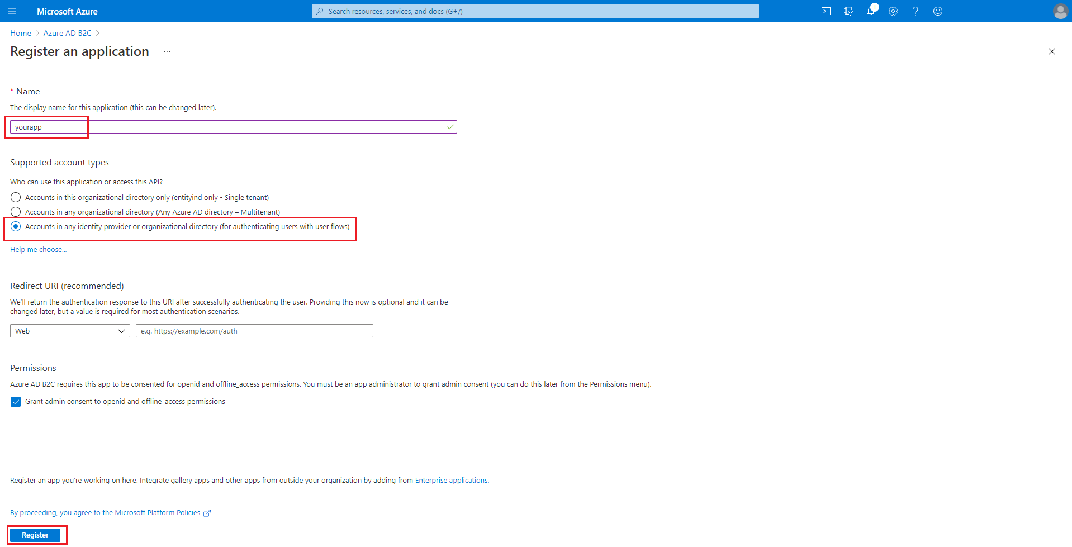This screenshot has width=1072, height=547.
Task: Open page options ellipsis next to title
Action: click(x=167, y=51)
